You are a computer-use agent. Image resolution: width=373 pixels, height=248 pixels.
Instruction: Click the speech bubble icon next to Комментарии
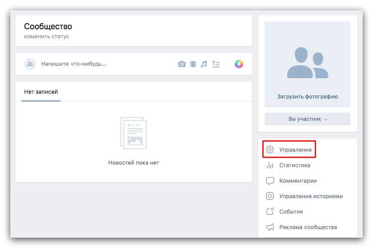click(270, 181)
